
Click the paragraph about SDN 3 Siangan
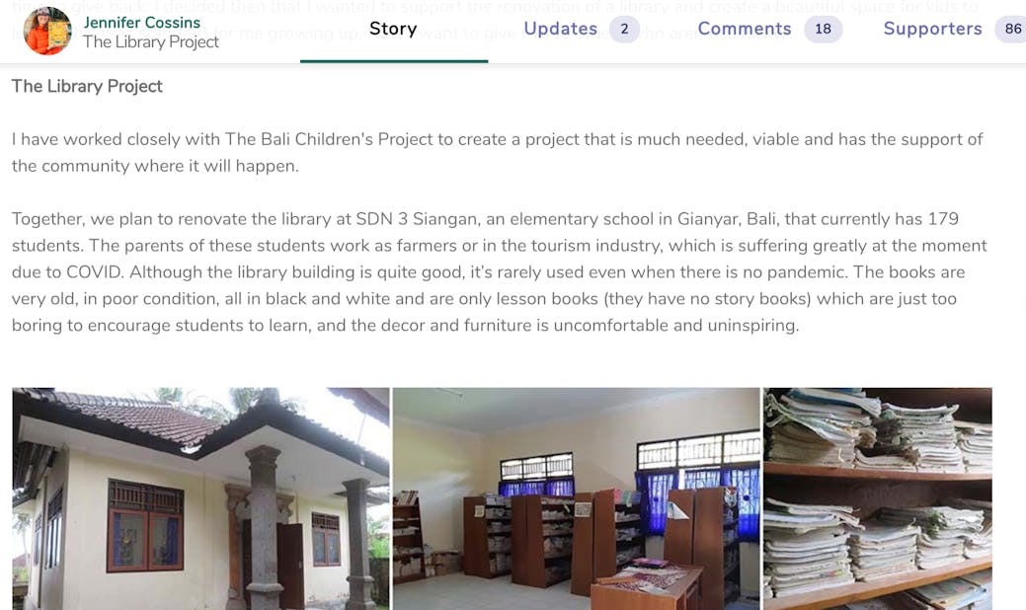[500, 272]
